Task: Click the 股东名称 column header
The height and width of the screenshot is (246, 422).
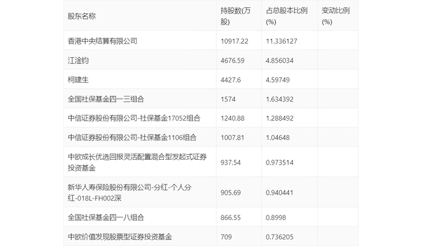Action: tap(81, 16)
